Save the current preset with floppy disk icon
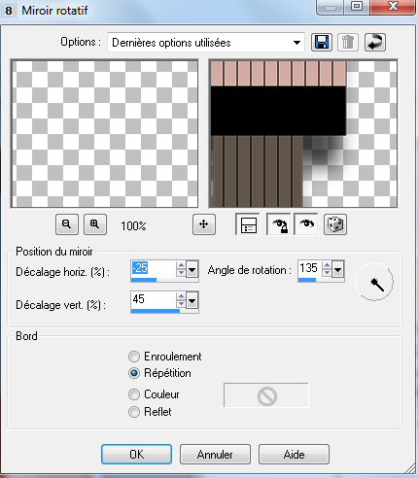This screenshot has height=478, width=418. click(x=322, y=42)
